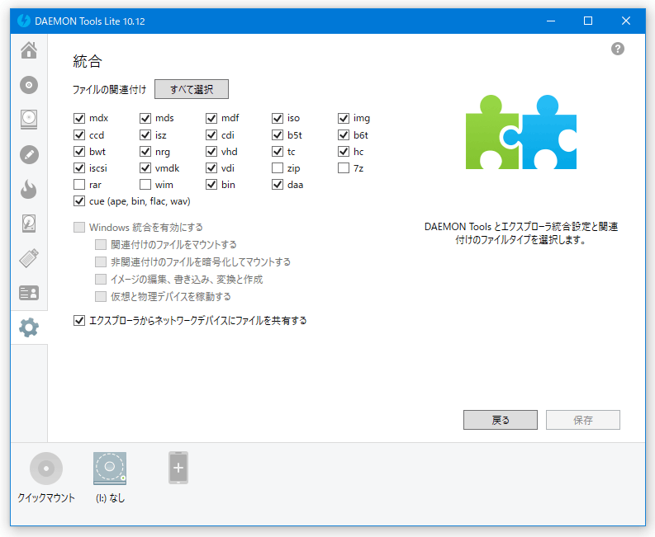Toggle the bin checkbox
Viewport: 655px width, 537px height.
(x=211, y=185)
